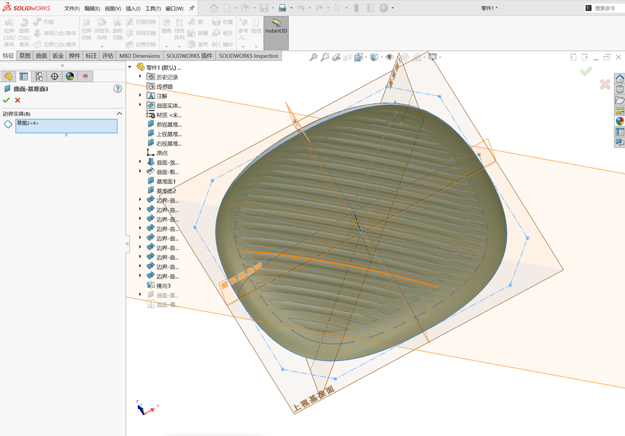Click the View Settings monitor icon

(433, 57)
